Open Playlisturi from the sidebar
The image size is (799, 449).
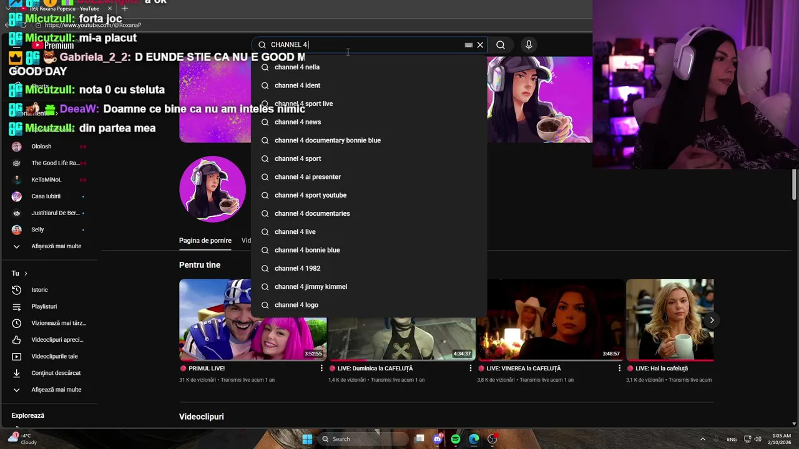click(x=49, y=307)
